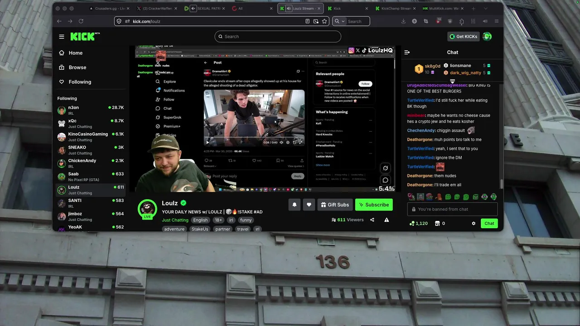Open the Just Chatting category link
The height and width of the screenshot is (326, 580).
click(x=175, y=220)
